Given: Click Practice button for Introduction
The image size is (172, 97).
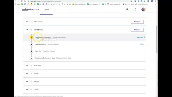Looking at the screenshot, I should 137,22.
